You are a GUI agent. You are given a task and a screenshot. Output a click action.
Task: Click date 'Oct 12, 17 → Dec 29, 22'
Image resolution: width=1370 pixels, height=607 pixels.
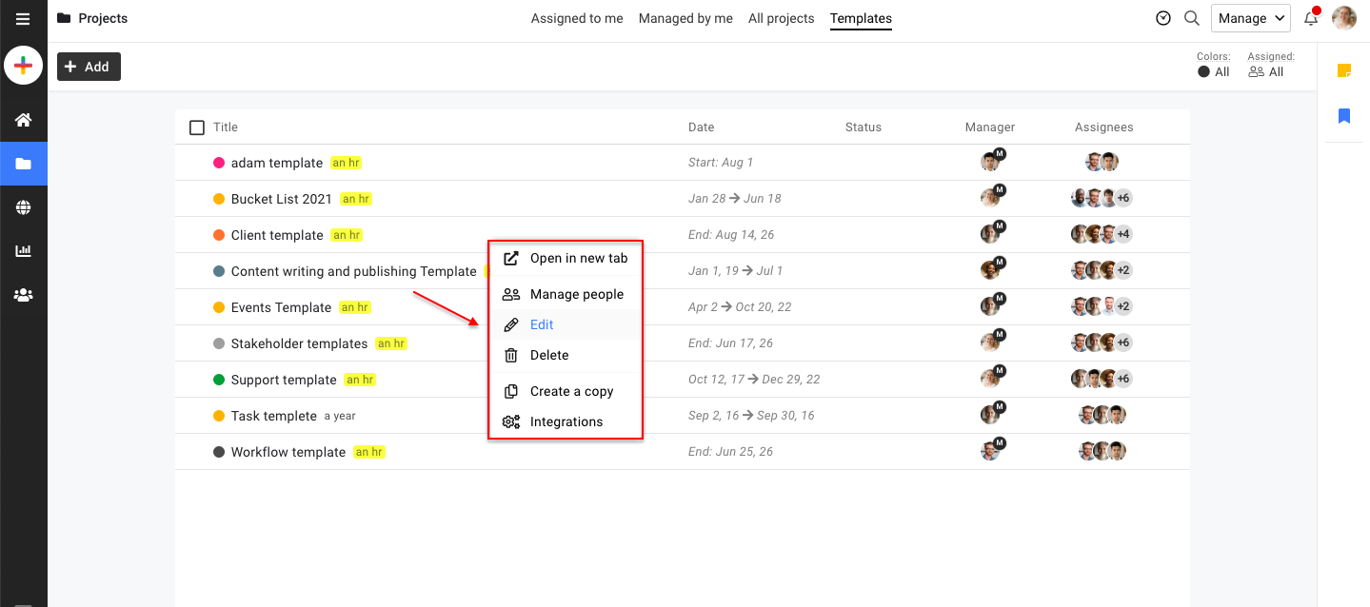tap(754, 380)
